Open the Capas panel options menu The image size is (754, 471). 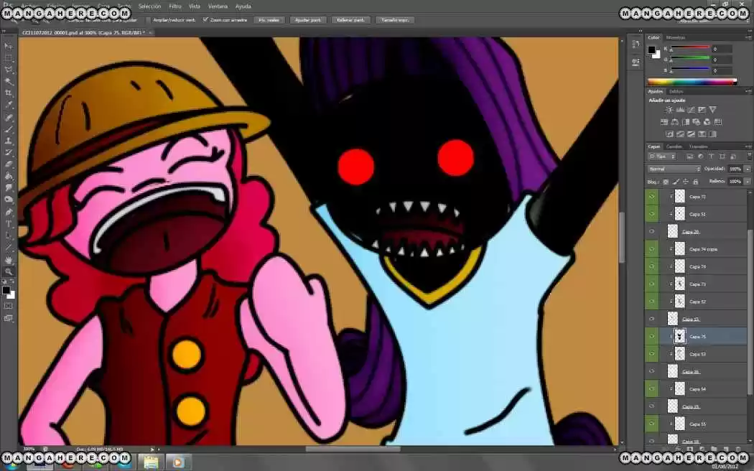[748, 146]
